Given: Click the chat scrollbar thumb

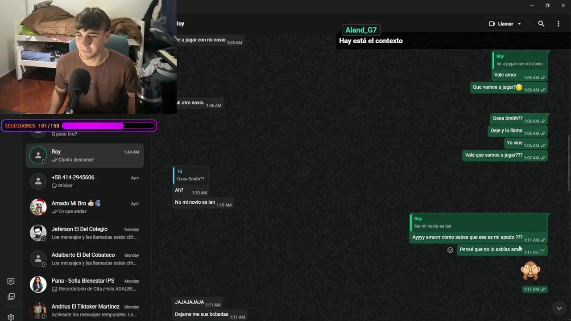Looking at the screenshot, I should click(x=568, y=163).
